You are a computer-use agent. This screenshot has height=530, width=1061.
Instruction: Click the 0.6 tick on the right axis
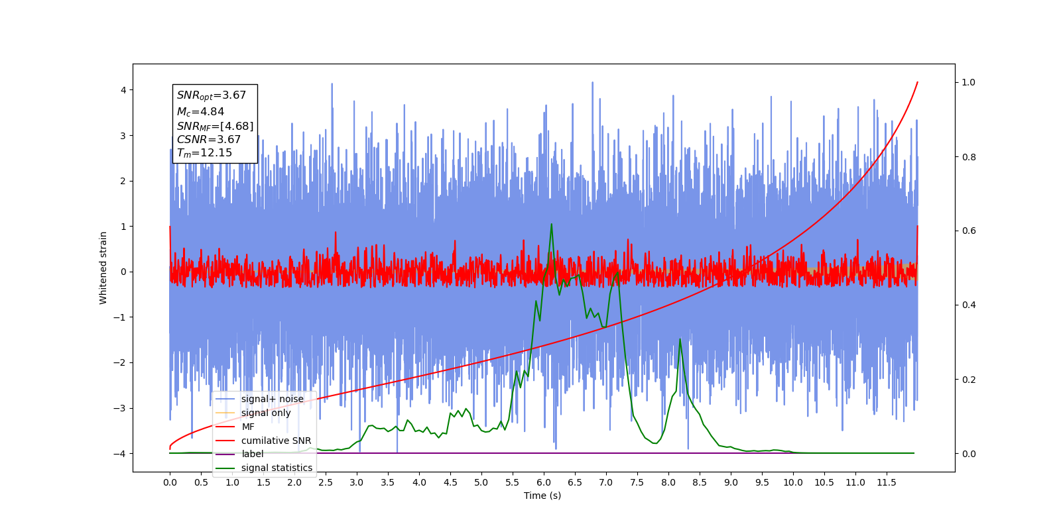(969, 231)
